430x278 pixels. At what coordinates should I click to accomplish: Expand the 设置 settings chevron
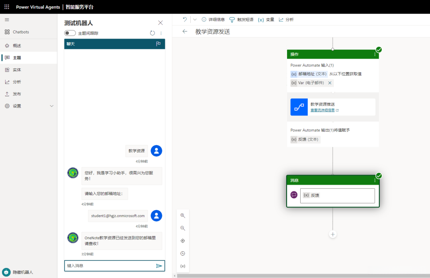51,106
